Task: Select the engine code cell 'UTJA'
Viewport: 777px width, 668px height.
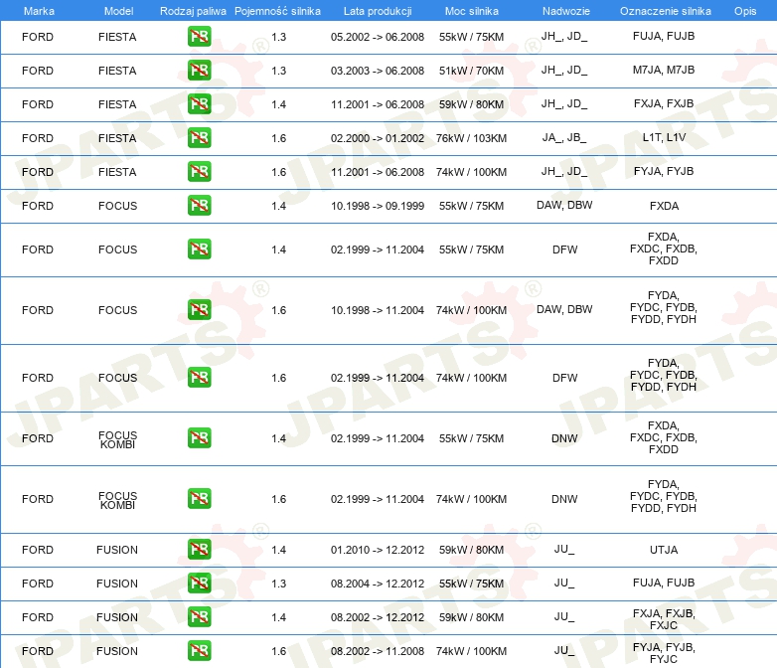Action: 664,550
